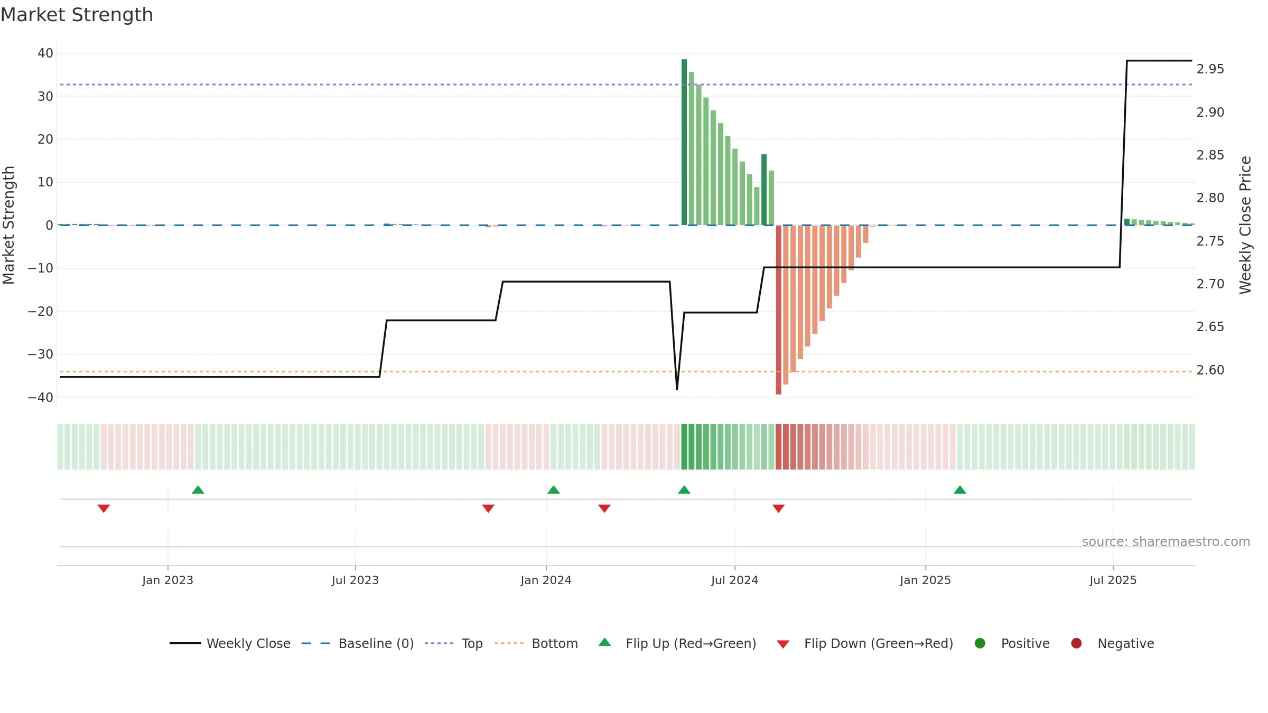Image resolution: width=1268 pixels, height=713 pixels.
Task: Click the dark red heatmap strip segment
Action: [x=779, y=447]
